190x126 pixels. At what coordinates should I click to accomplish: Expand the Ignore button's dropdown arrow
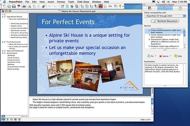(x=170, y=56)
